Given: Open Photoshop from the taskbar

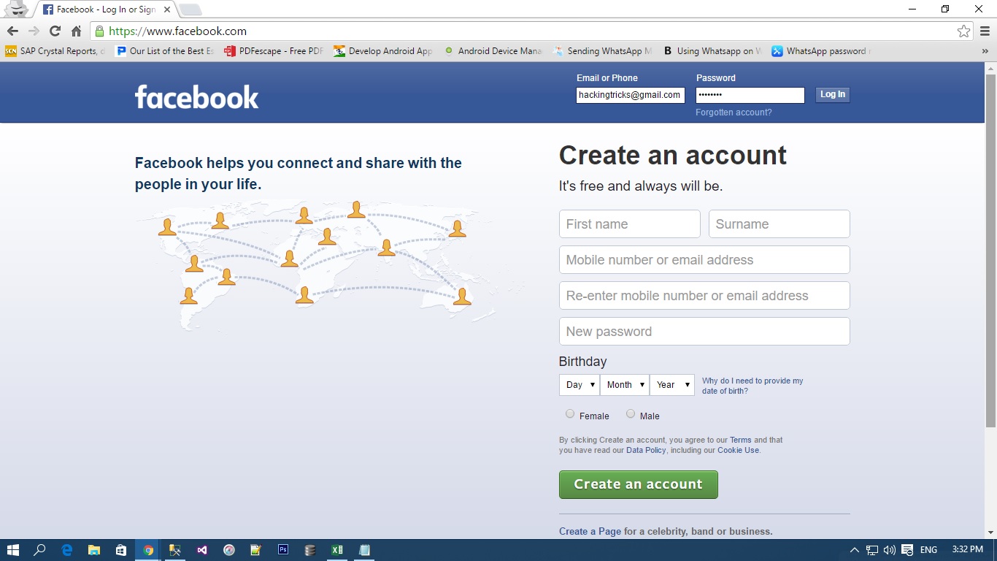Looking at the screenshot, I should [283, 550].
